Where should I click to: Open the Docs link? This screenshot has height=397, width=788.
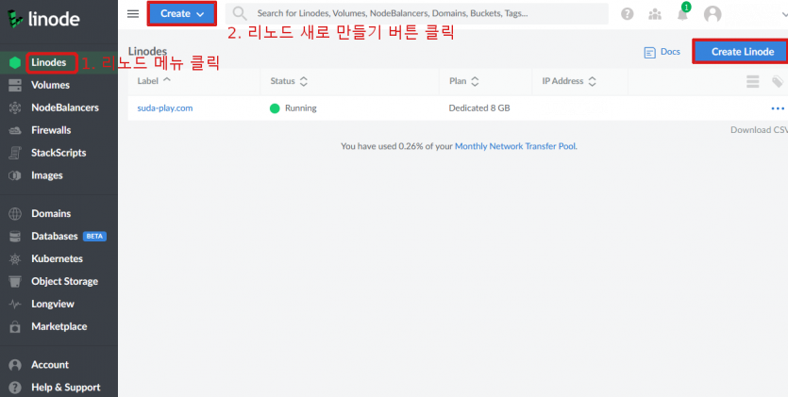pyautogui.click(x=670, y=52)
